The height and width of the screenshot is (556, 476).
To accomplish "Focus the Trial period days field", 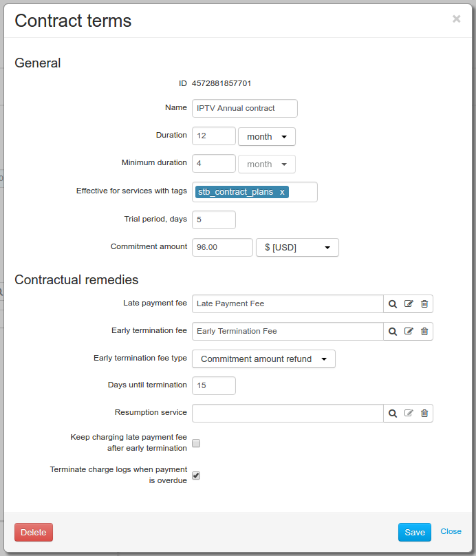I will (x=214, y=220).
